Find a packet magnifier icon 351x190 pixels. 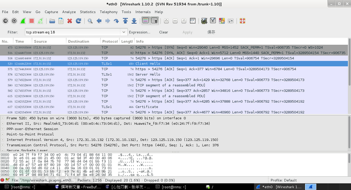(90, 21)
